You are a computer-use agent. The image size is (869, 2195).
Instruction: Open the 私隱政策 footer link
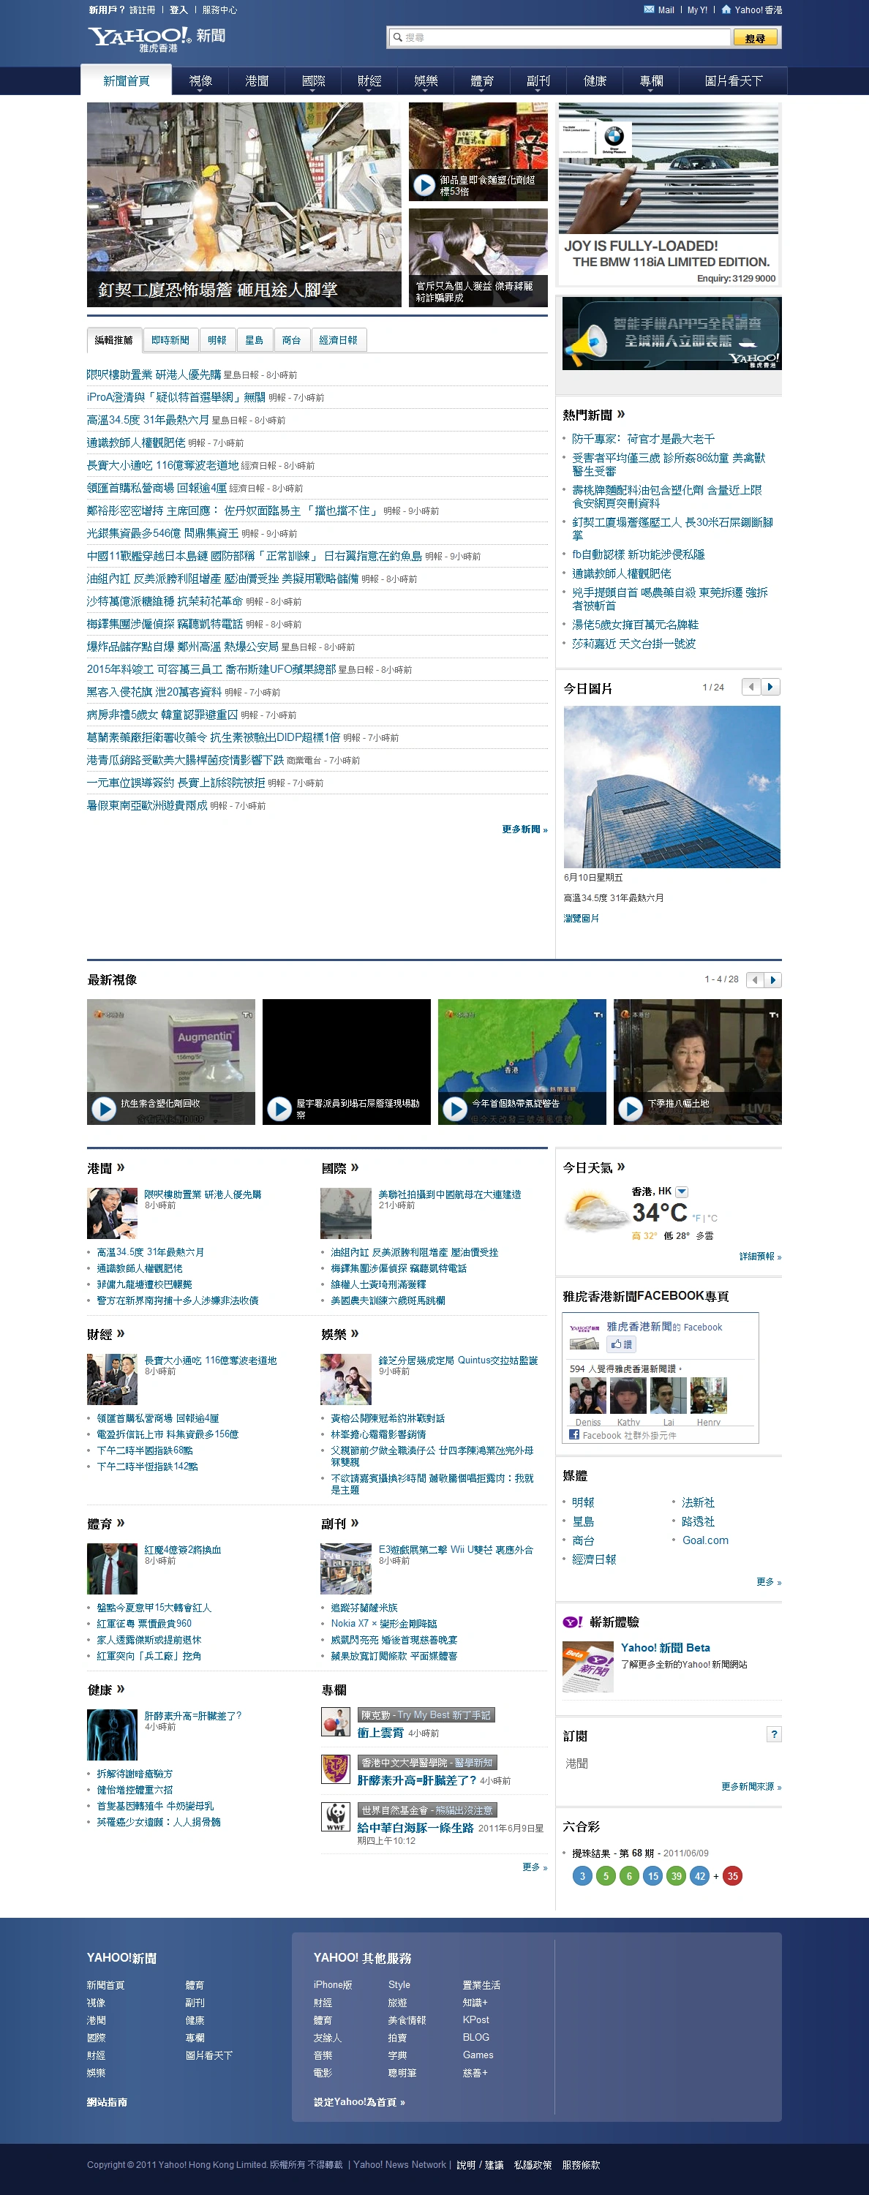(533, 2165)
